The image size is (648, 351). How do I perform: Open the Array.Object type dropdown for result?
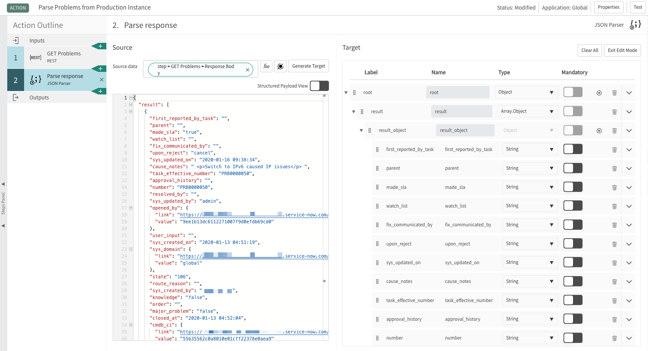pyautogui.click(x=528, y=111)
